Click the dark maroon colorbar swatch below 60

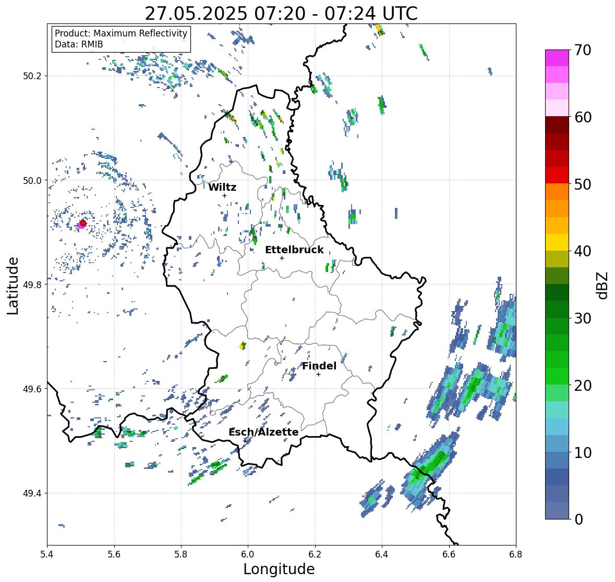(x=557, y=125)
